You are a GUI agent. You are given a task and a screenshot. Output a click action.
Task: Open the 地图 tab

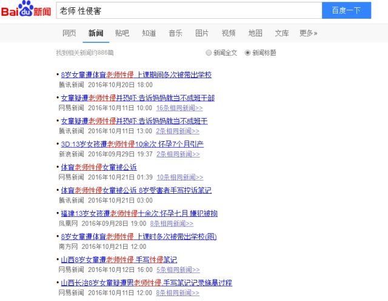click(255, 33)
